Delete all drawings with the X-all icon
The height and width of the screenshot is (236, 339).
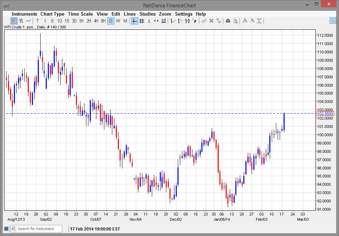(219, 21)
